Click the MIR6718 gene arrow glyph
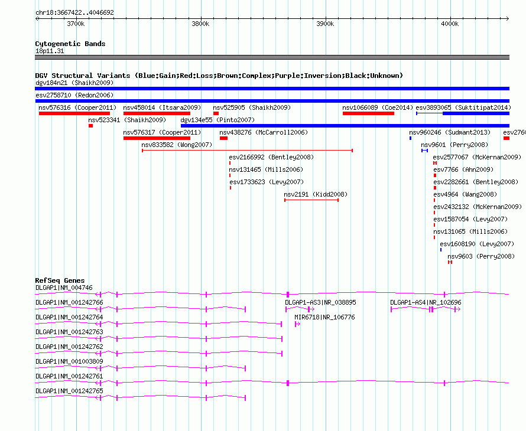Screen dimensions: 526x431 click(x=297, y=324)
